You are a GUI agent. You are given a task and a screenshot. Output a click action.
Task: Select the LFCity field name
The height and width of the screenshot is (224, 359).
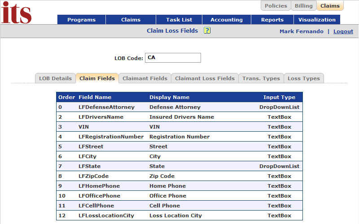coord(88,156)
